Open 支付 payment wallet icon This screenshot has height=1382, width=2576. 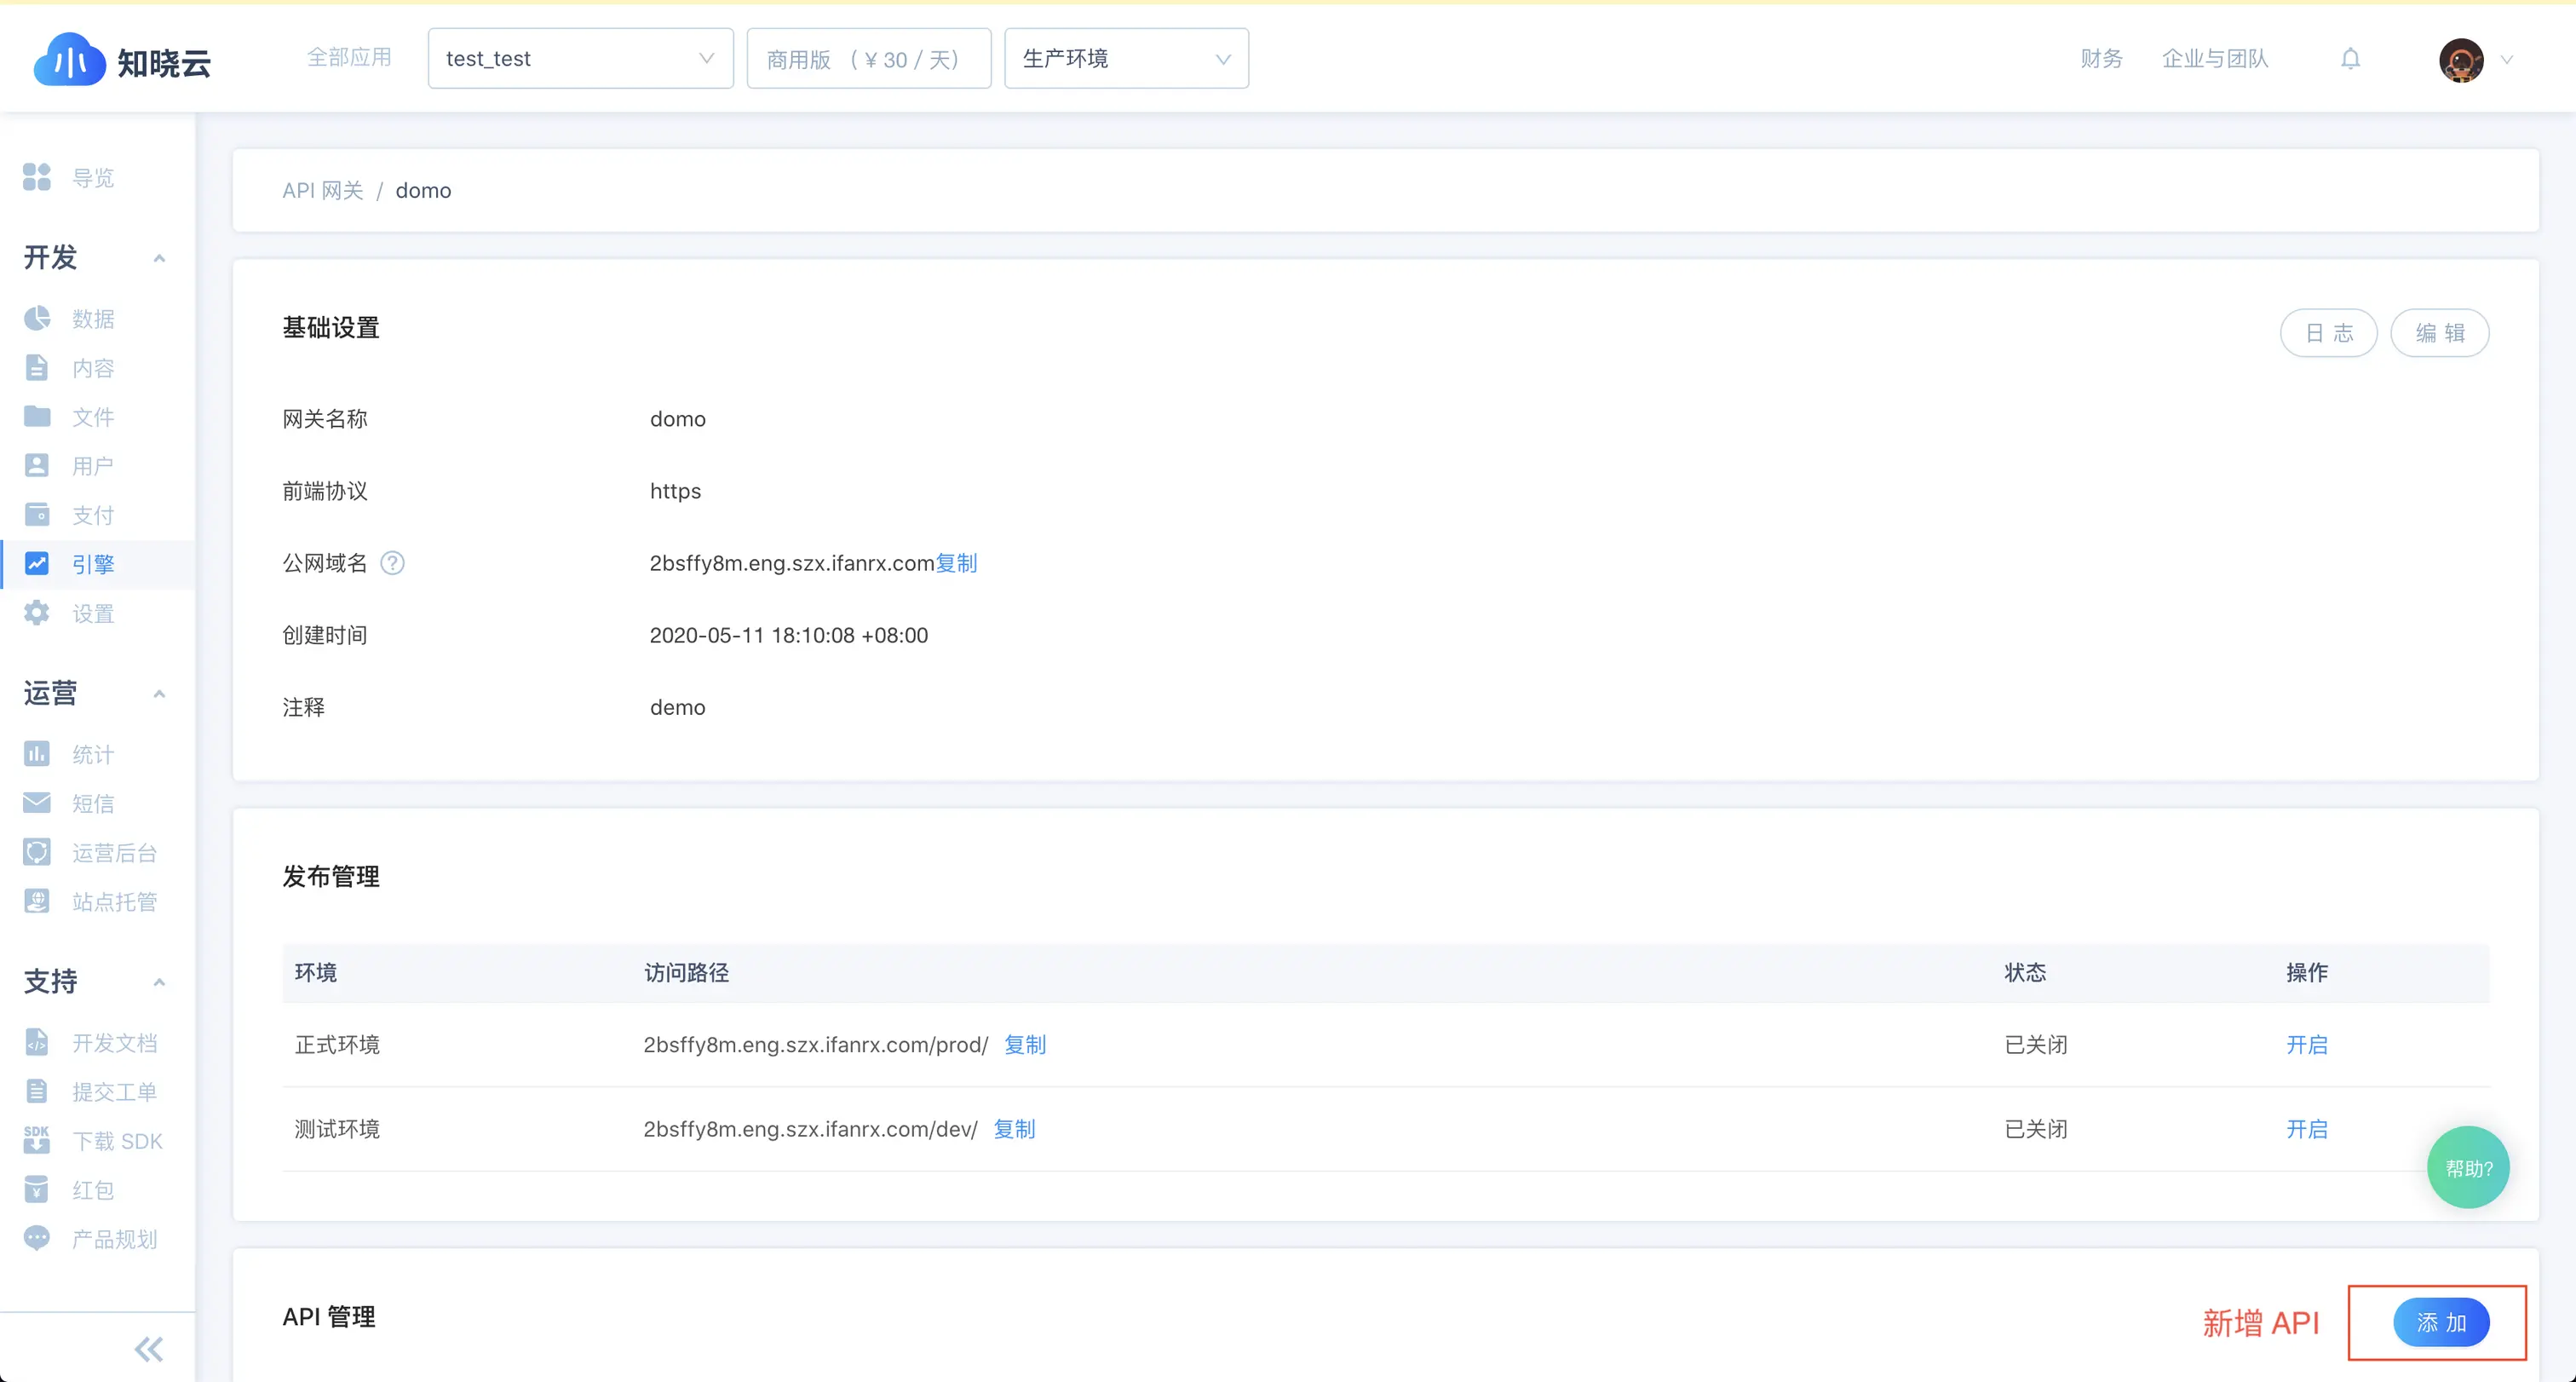coord(37,514)
